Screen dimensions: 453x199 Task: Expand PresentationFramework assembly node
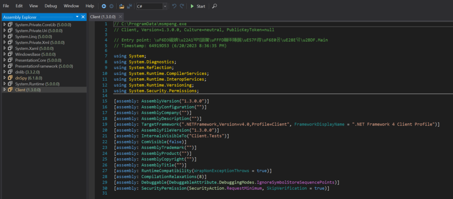tap(4, 66)
